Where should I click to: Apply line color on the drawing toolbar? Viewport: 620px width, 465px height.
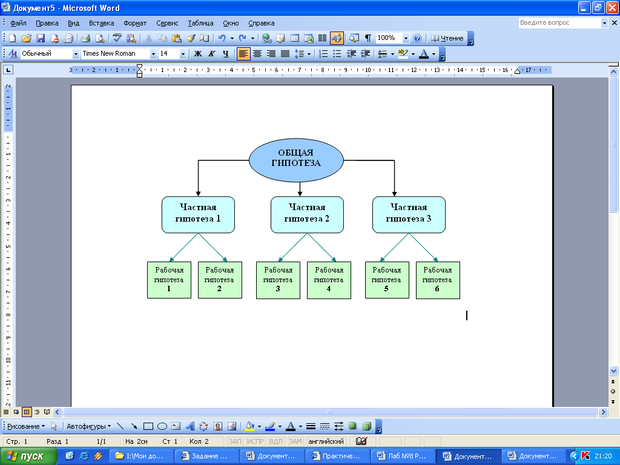click(270, 426)
